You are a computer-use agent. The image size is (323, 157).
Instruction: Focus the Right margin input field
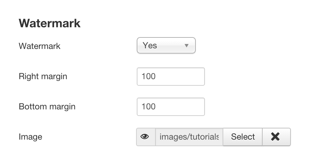tap(171, 76)
